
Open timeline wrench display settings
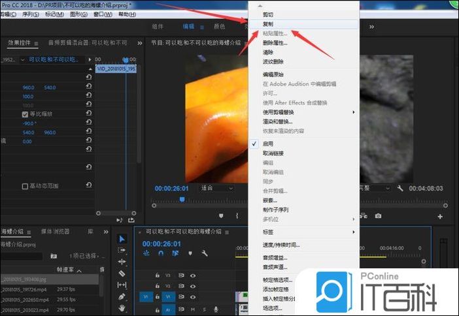tap(205, 253)
